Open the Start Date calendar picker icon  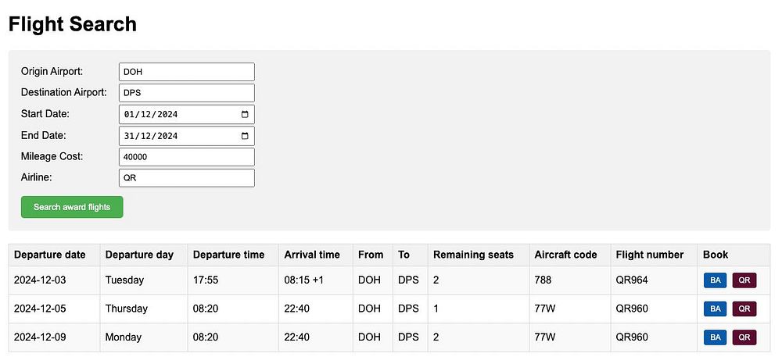coord(245,115)
